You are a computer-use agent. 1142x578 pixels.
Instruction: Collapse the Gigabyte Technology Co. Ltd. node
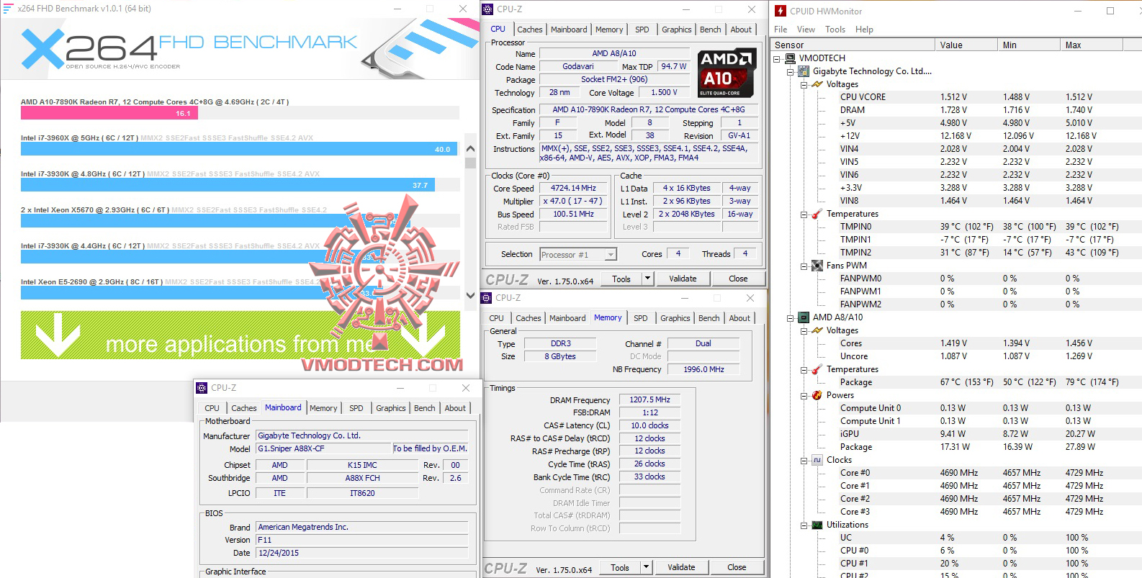(791, 72)
